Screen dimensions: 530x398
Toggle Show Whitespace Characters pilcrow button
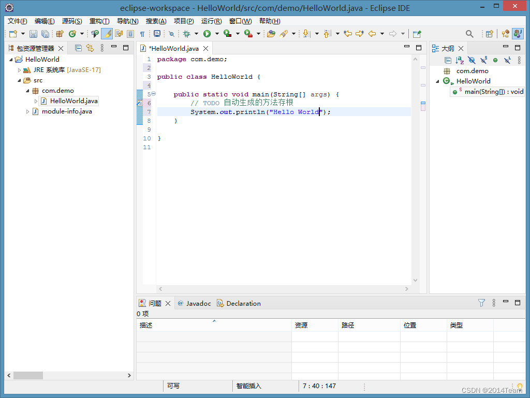(x=142, y=34)
